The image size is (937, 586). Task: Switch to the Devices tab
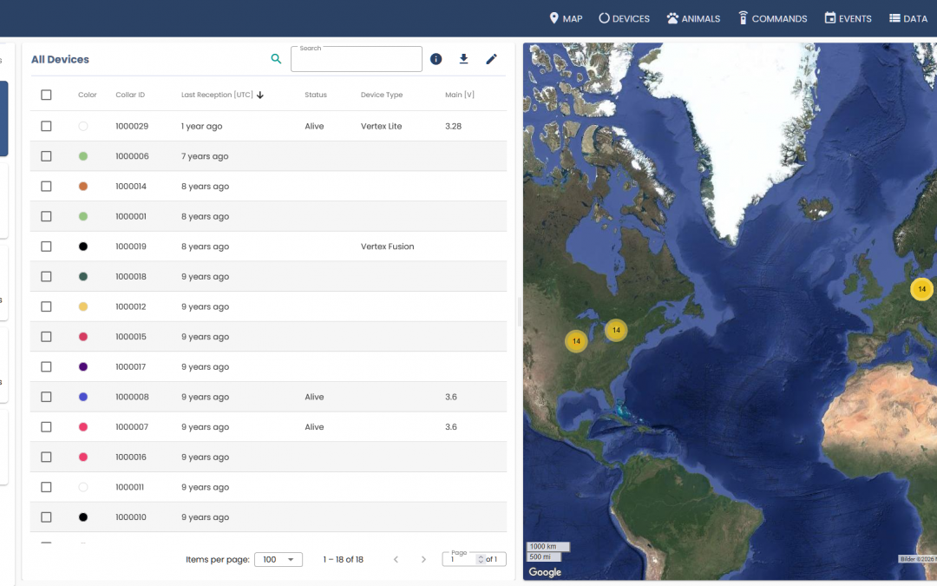coord(624,18)
